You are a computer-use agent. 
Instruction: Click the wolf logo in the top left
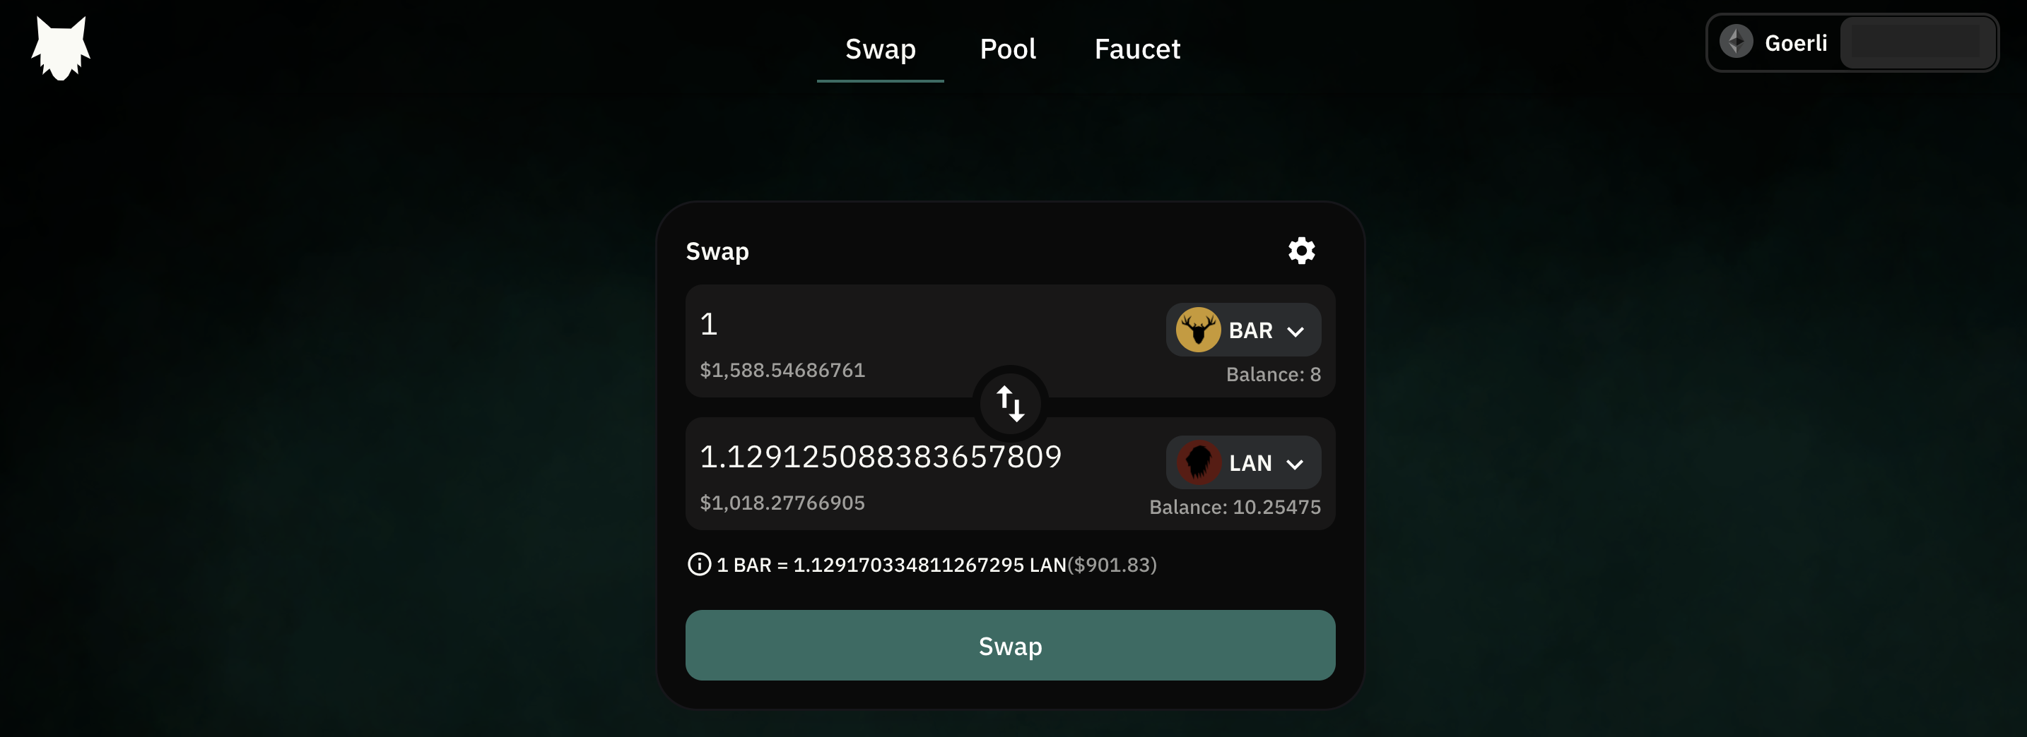click(61, 47)
